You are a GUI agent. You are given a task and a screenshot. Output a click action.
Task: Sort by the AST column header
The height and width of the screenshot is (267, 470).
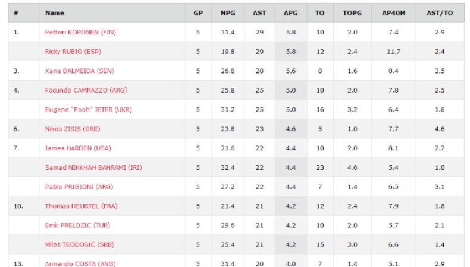click(x=259, y=13)
